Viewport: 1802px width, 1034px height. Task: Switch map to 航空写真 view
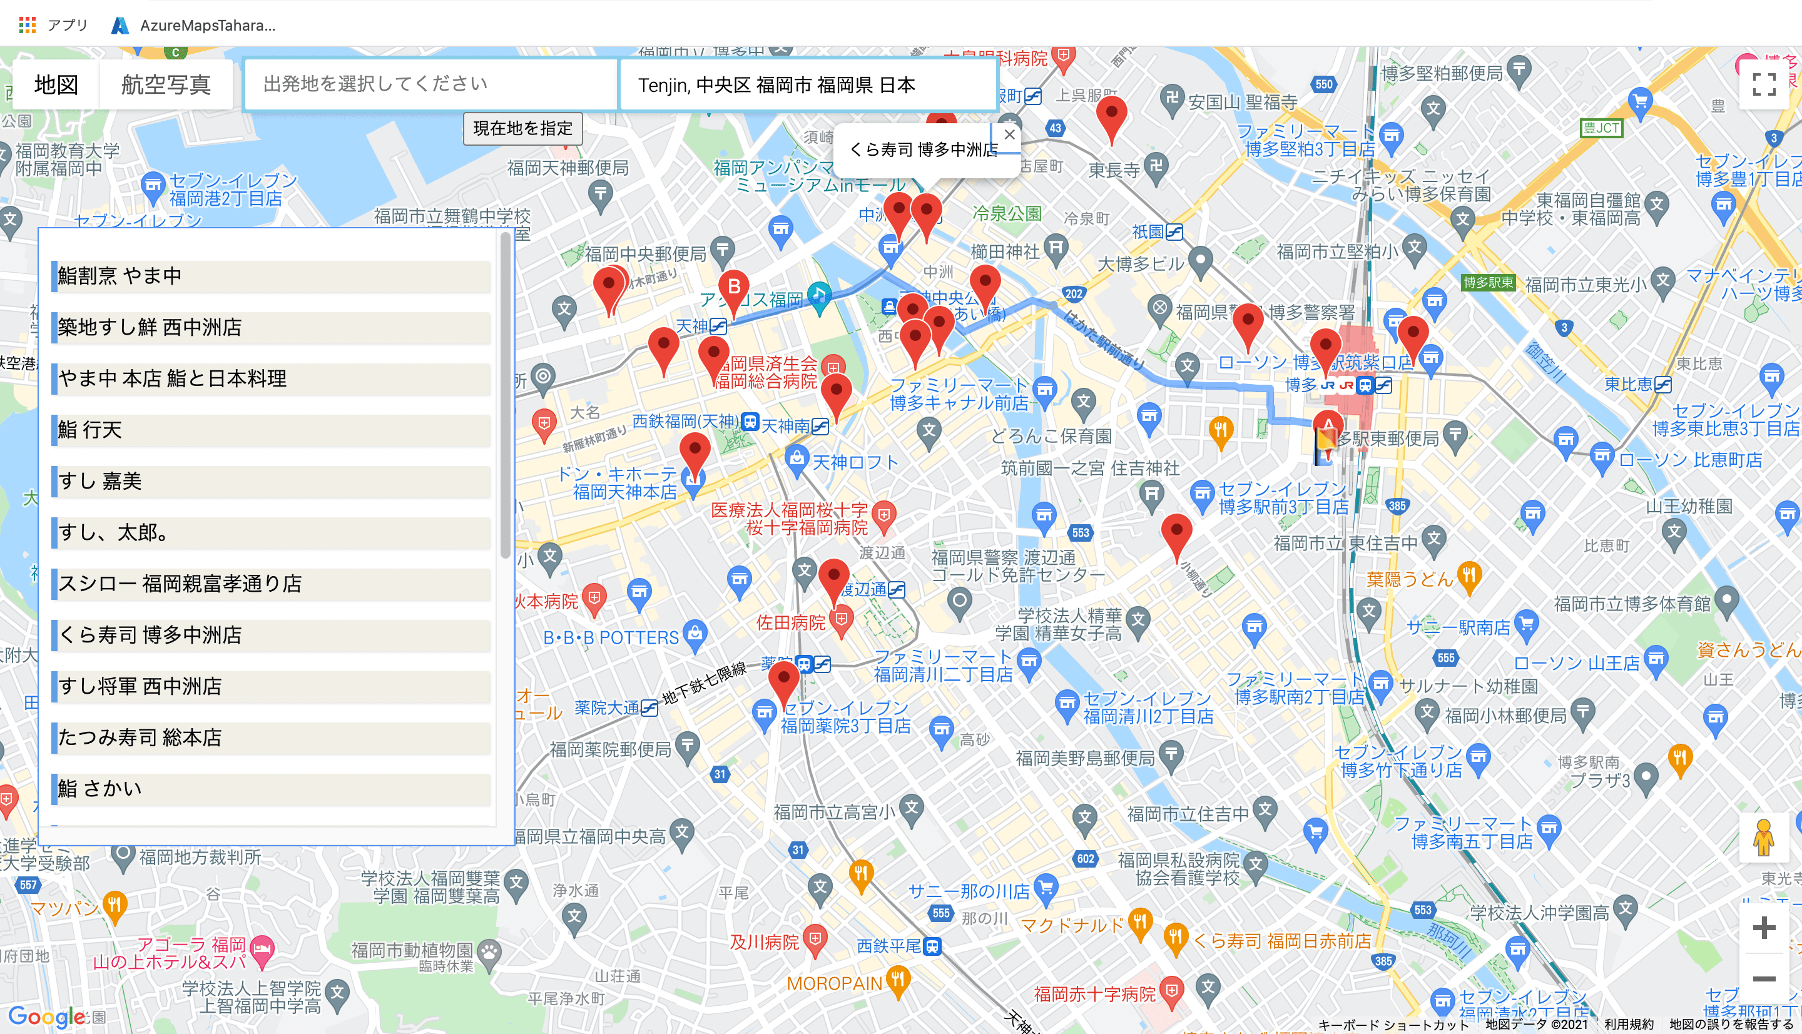166,84
